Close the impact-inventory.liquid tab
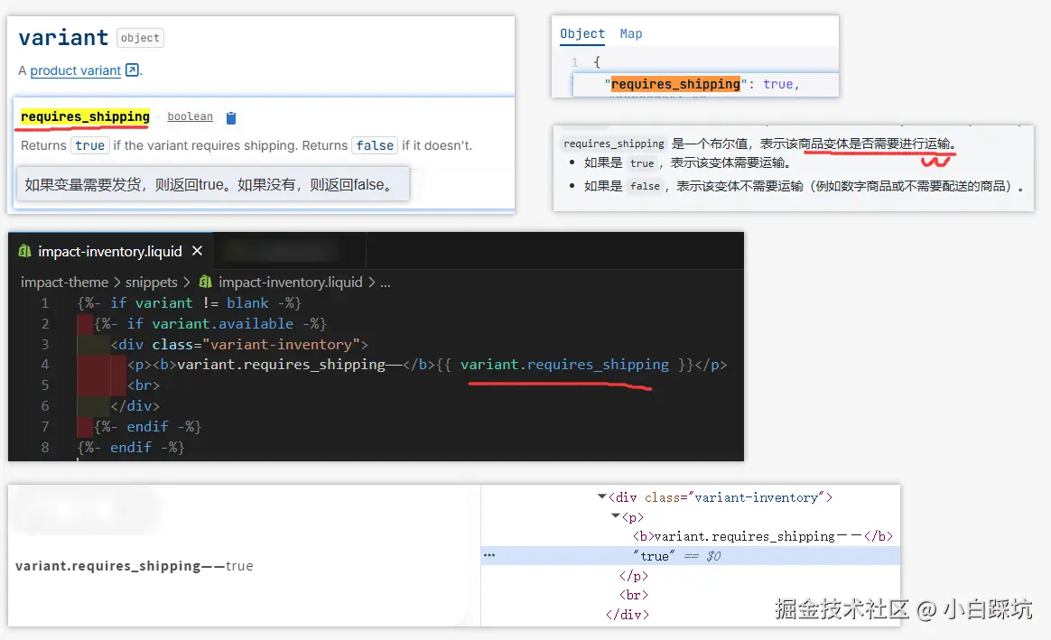This screenshot has width=1051, height=640. tap(197, 251)
